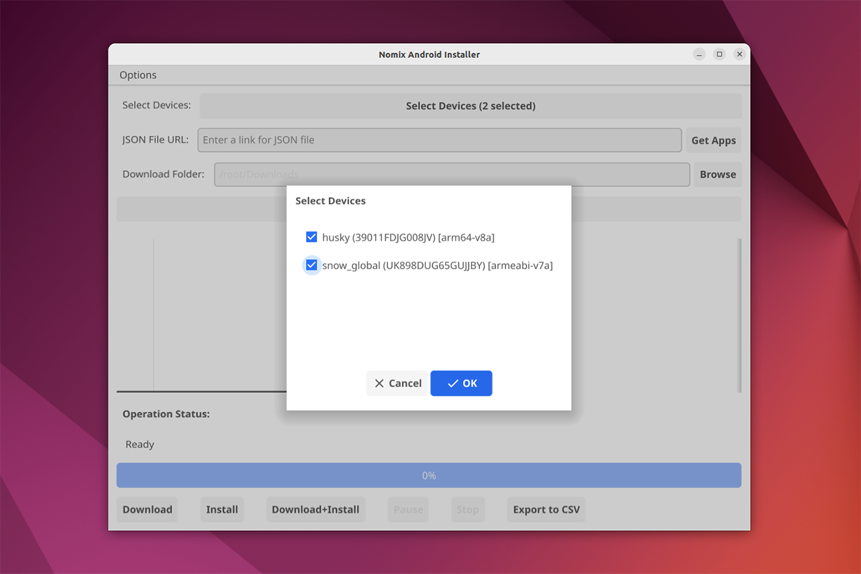Uncheck the snow_global device checkbox
This screenshot has width=861, height=574.
pos(311,265)
